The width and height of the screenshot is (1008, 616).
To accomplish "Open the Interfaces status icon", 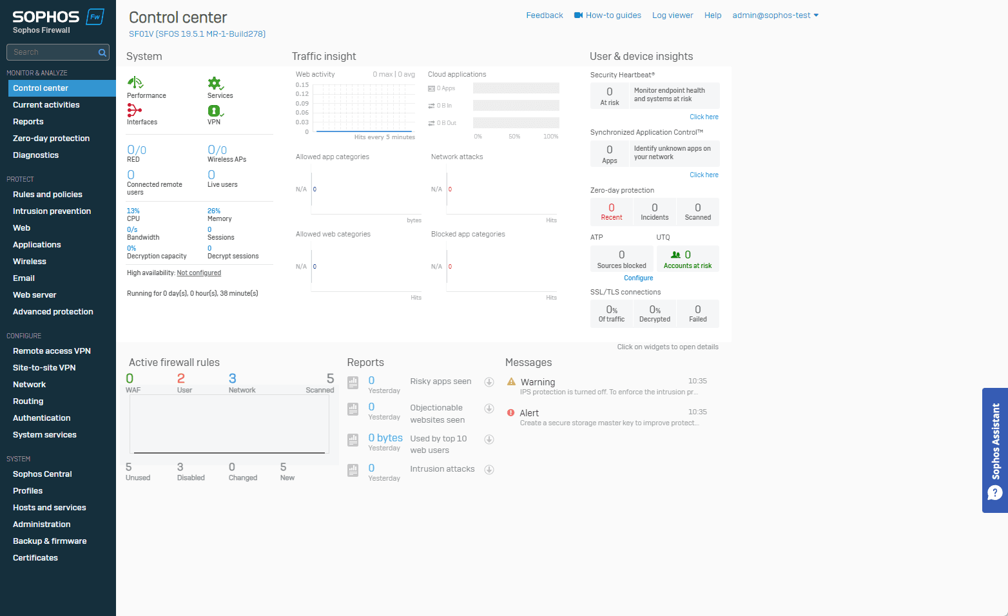I will click(x=134, y=110).
